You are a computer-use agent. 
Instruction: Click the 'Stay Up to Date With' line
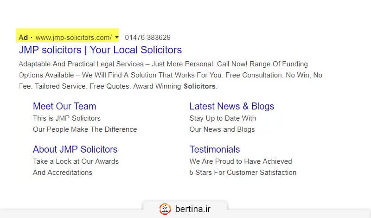pos(223,118)
